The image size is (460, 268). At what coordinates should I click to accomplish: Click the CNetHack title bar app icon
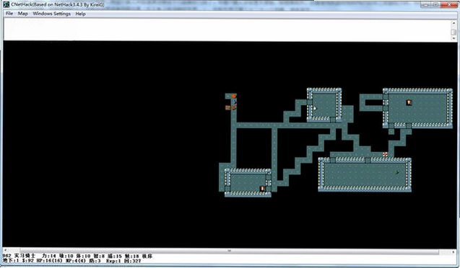tap(6, 4)
